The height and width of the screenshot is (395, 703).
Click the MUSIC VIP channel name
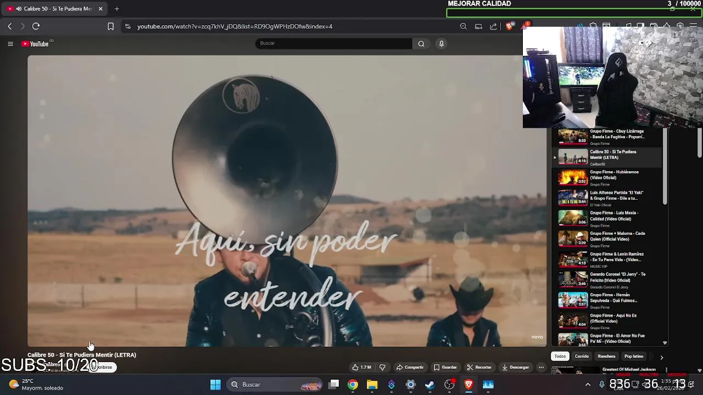pos(599,267)
